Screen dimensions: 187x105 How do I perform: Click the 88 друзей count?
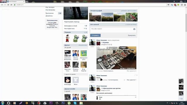(x=67, y=48)
